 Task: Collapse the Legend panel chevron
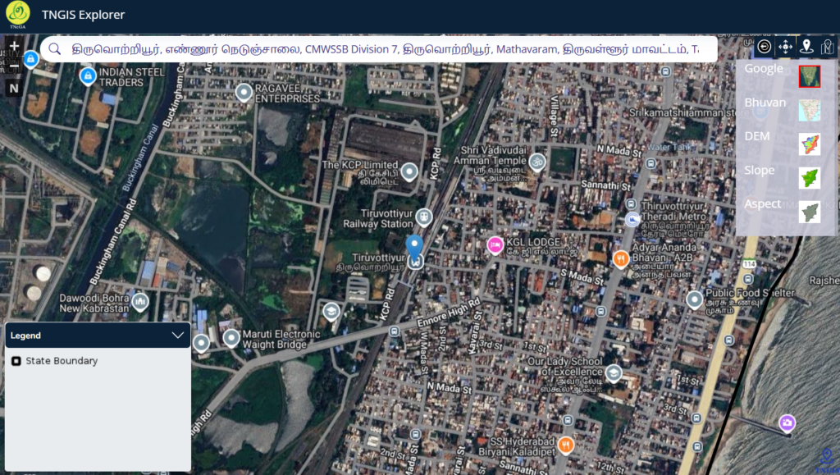point(178,335)
